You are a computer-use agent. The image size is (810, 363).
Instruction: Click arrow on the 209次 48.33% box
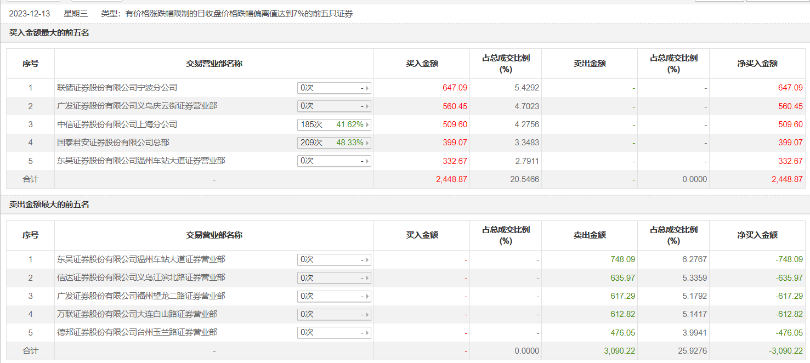click(367, 143)
